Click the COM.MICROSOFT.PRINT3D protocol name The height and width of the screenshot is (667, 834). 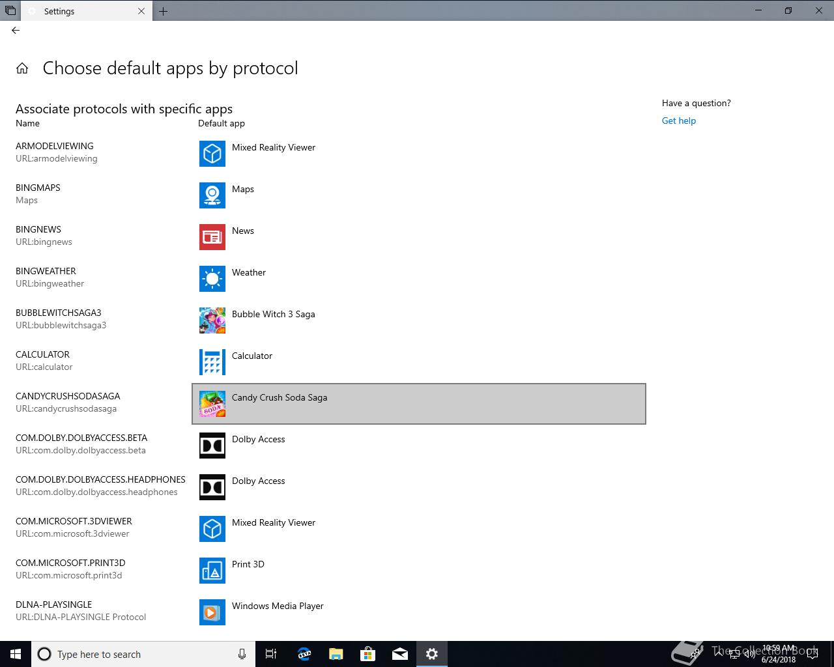(x=70, y=563)
